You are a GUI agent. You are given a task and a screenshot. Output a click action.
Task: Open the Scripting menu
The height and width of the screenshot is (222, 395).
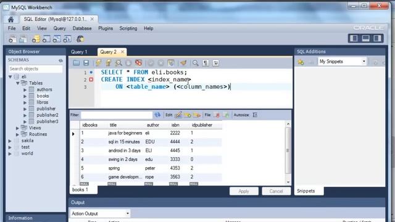(128, 28)
